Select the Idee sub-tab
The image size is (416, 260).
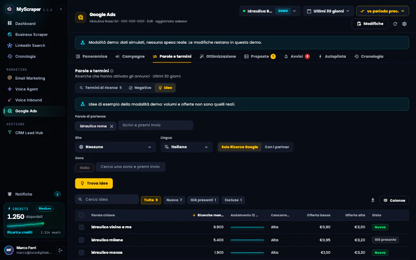(x=165, y=88)
